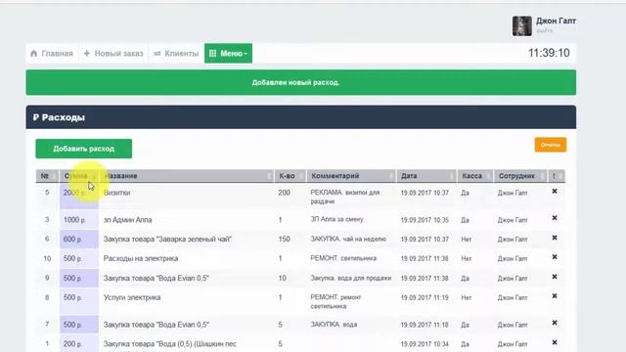The height and width of the screenshot is (352, 626).
Task: Sort the table by Дата column header
Action: tap(426, 176)
